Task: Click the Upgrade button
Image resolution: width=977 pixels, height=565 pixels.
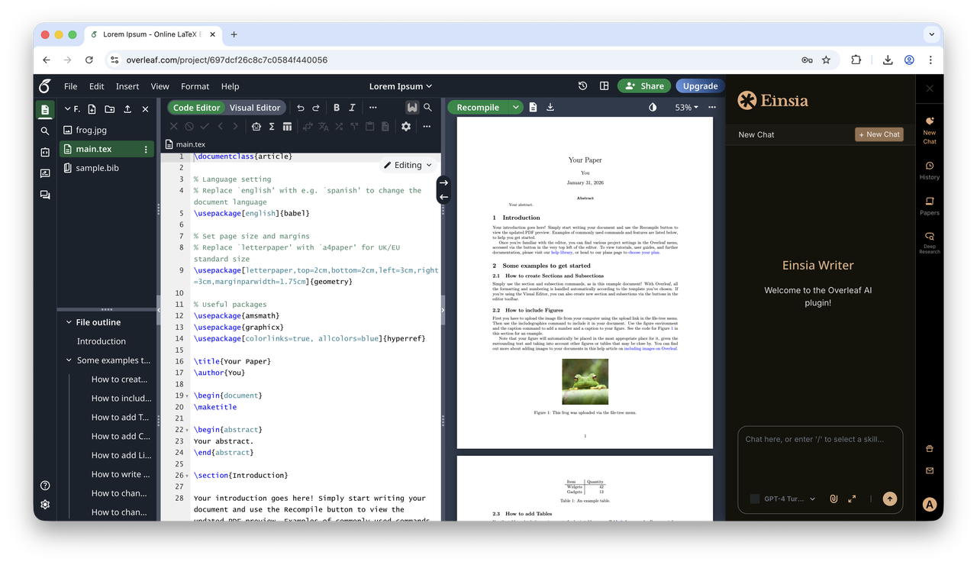Action: (699, 86)
